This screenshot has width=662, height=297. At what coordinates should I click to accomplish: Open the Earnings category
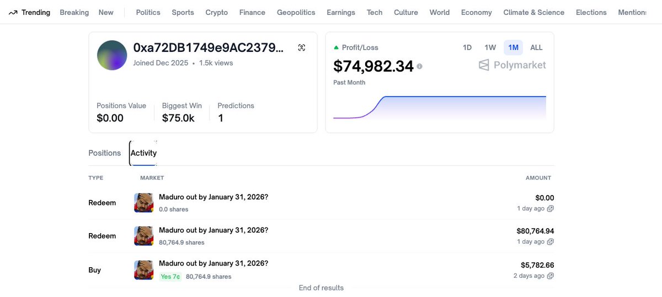[x=341, y=12]
